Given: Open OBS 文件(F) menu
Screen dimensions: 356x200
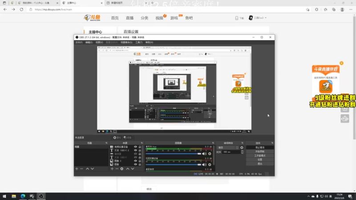Looking at the screenshot, I should (x=79, y=42).
